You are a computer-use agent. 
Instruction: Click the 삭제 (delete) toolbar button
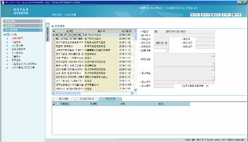point(226,15)
